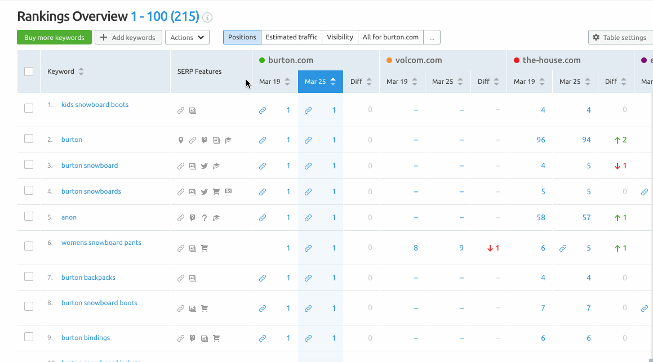The height and width of the screenshot is (362, 653).
Task: Click the question mark icon in anon row
Action: pos(204,218)
